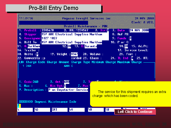The width and height of the screenshot is (171, 128).
Task: Select the Shipper field ABC Electrical Supplies
Action: pos(75,34)
